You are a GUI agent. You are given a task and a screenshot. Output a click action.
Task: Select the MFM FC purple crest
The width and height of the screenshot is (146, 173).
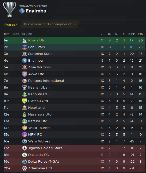point(25,135)
